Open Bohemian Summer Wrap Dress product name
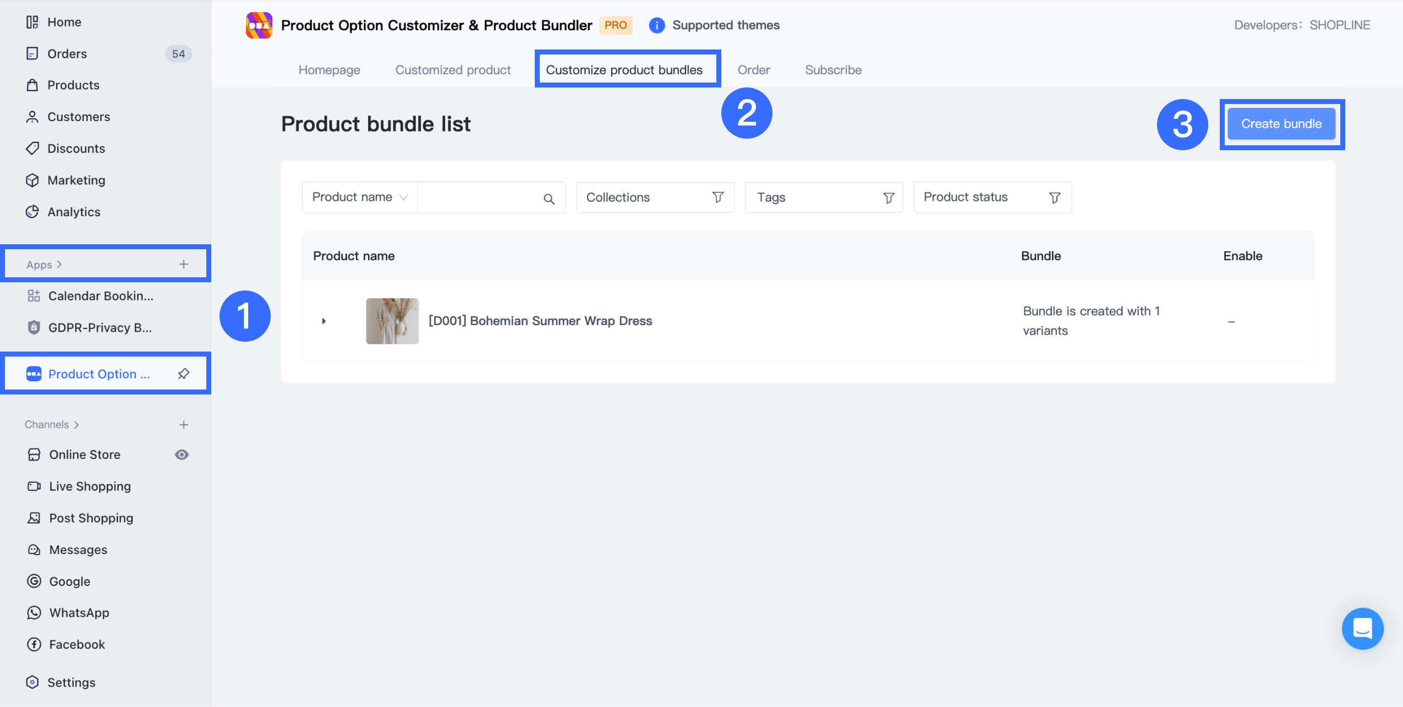Screen dimensions: 1403x707 [540, 321]
